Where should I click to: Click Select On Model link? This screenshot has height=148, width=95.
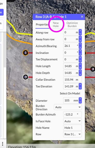click(x=70, y=93)
